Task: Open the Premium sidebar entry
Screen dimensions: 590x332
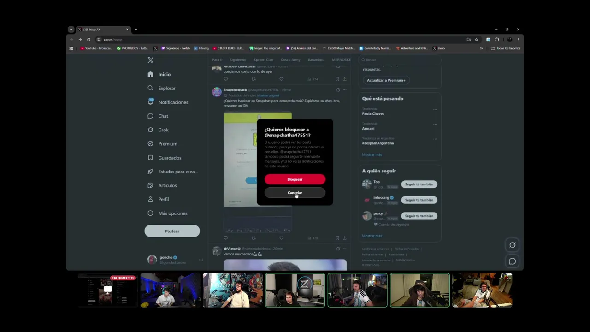Action: [162, 144]
